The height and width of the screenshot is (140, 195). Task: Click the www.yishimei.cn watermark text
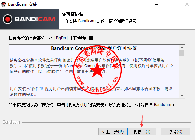(97, 84)
